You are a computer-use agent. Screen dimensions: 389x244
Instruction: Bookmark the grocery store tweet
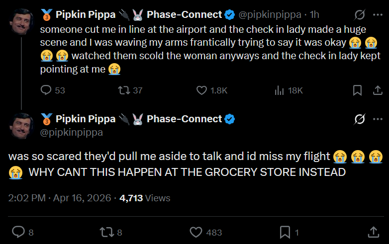pyautogui.click(x=286, y=232)
